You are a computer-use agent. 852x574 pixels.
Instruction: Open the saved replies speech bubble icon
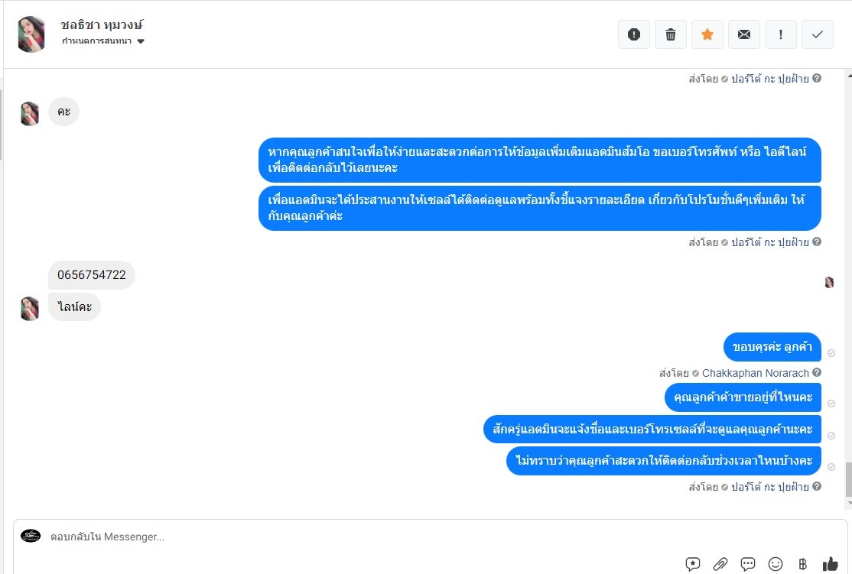pyautogui.click(x=748, y=564)
